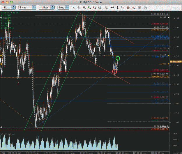Screen dimensions: 182x154
Task: Click the red zoom out magnifier
Action: [94, 8]
